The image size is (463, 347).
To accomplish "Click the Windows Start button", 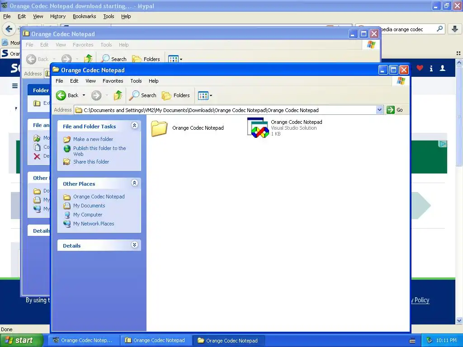I will click(x=21, y=340).
